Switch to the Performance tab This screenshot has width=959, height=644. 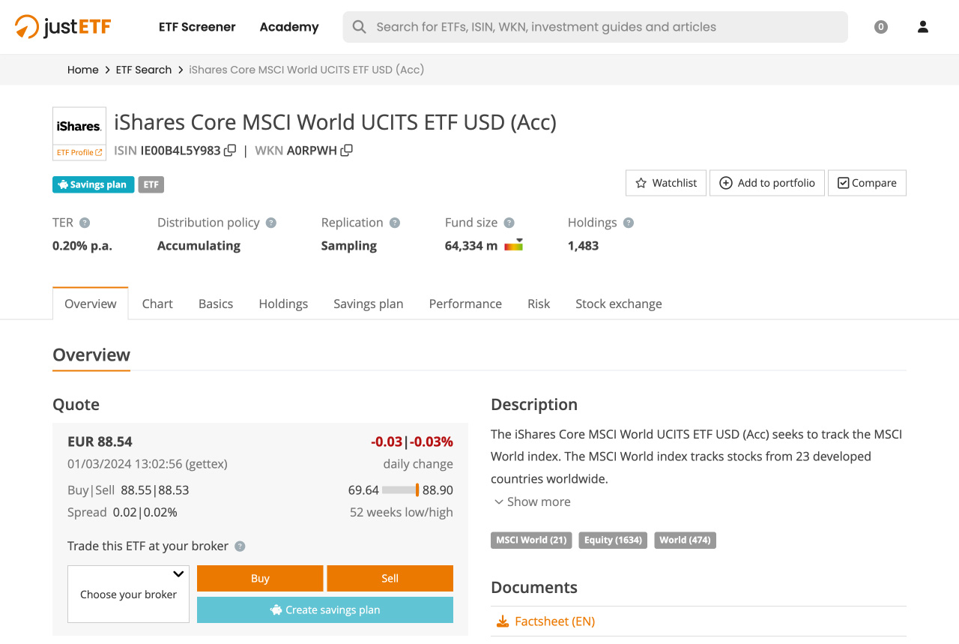[x=465, y=304]
